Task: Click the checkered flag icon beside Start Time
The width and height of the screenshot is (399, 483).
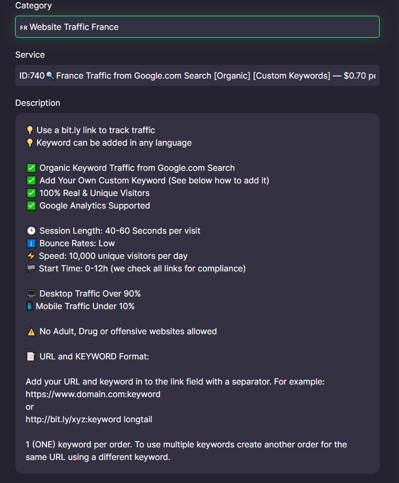Action: point(31,268)
